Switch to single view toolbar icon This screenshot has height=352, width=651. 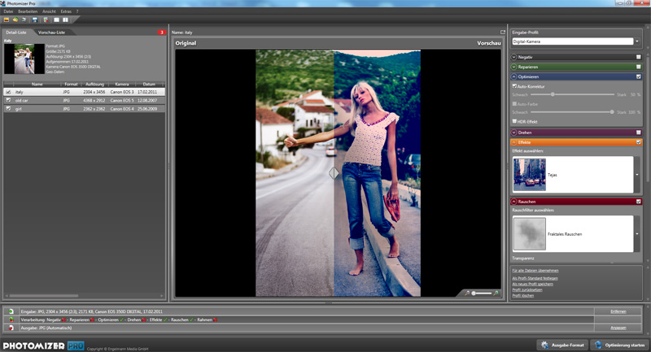pos(56,20)
